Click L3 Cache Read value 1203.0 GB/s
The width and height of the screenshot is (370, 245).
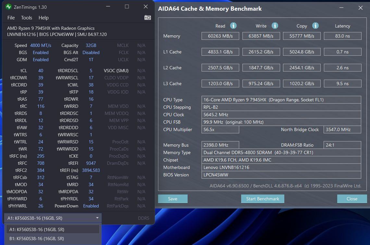pyautogui.click(x=220, y=83)
